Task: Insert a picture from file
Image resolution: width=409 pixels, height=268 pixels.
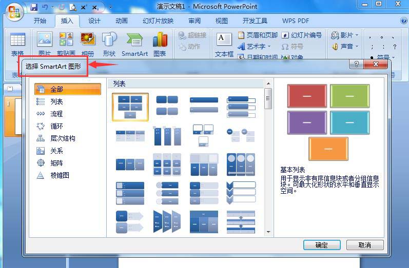Action: coord(45,44)
